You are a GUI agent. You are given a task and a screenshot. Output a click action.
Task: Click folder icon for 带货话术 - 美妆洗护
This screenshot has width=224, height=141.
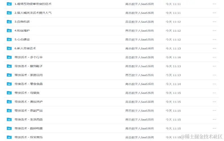click(x=9, y=102)
